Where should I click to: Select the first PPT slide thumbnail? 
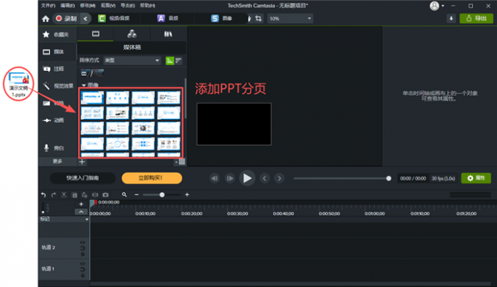(92, 98)
